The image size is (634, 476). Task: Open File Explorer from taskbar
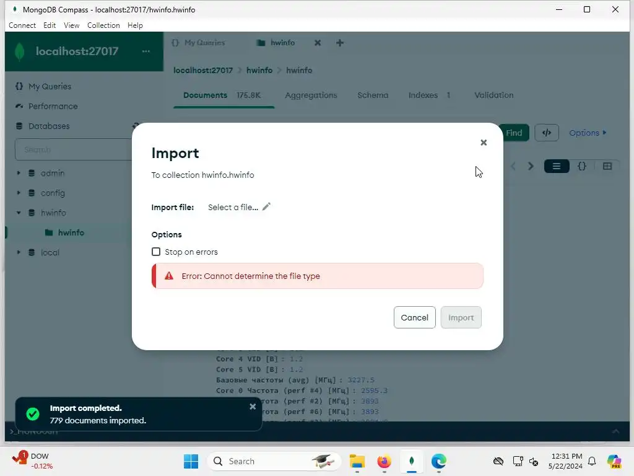(x=357, y=461)
